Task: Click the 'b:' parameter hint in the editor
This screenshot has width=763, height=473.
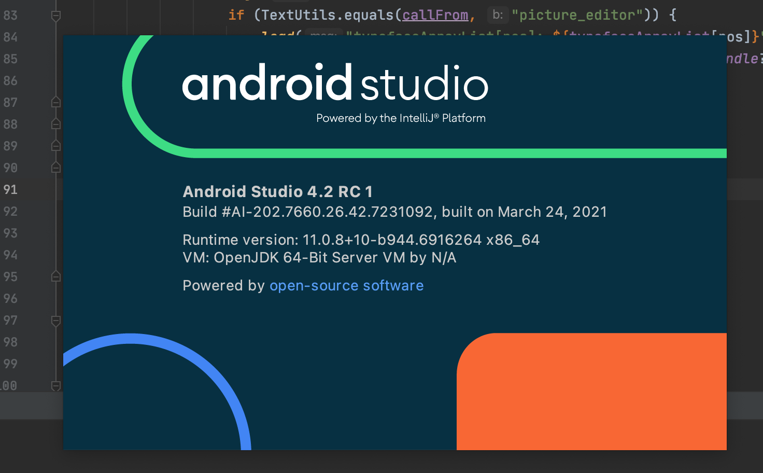Action: tap(498, 15)
